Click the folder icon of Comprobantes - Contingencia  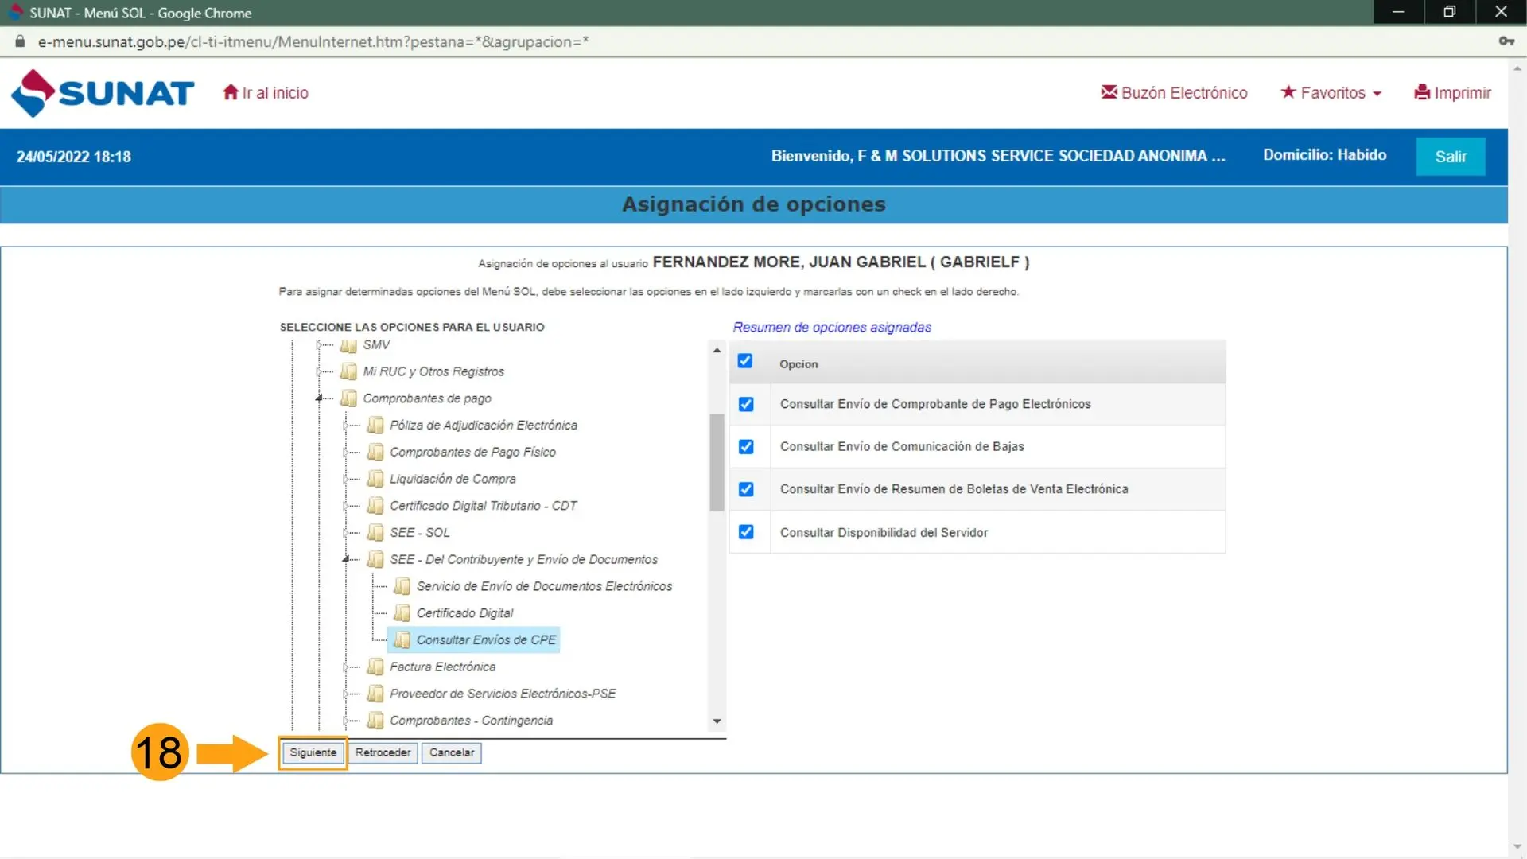(375, 721)
